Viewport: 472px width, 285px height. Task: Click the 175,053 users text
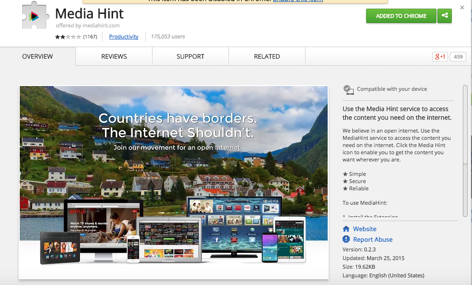(167, 37)
